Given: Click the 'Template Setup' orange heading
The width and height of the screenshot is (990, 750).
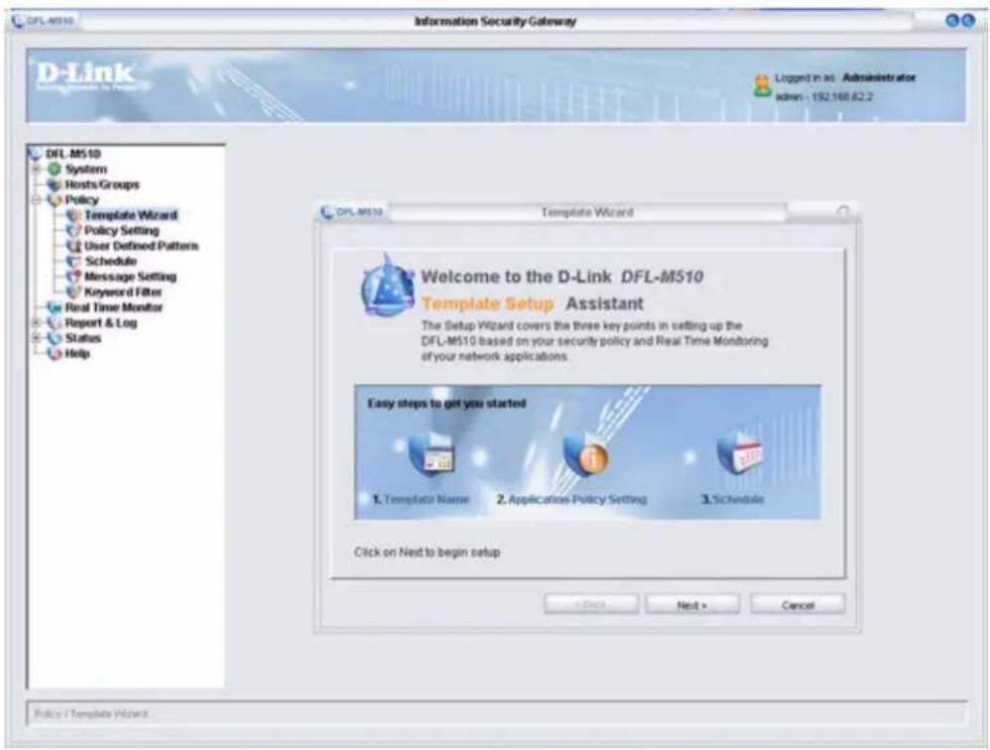Looking at the screenshot, I should point(487,304).
